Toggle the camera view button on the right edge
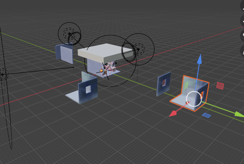244x164 pixels. tap(242, 36)
